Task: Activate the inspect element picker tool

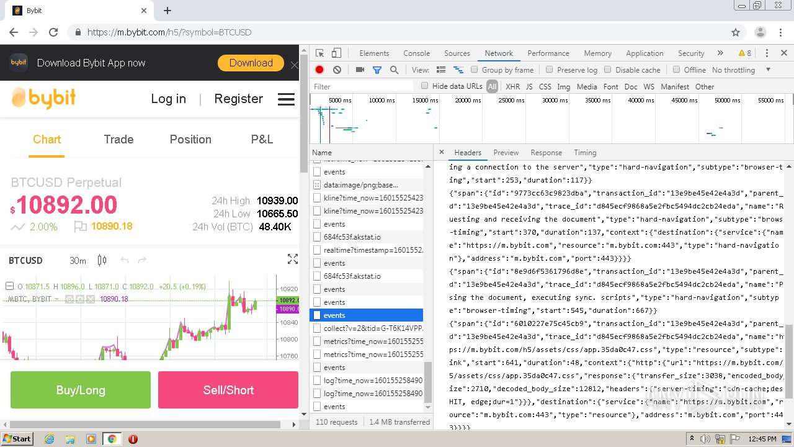Action: pyautogui.click(x=319, y=53)
